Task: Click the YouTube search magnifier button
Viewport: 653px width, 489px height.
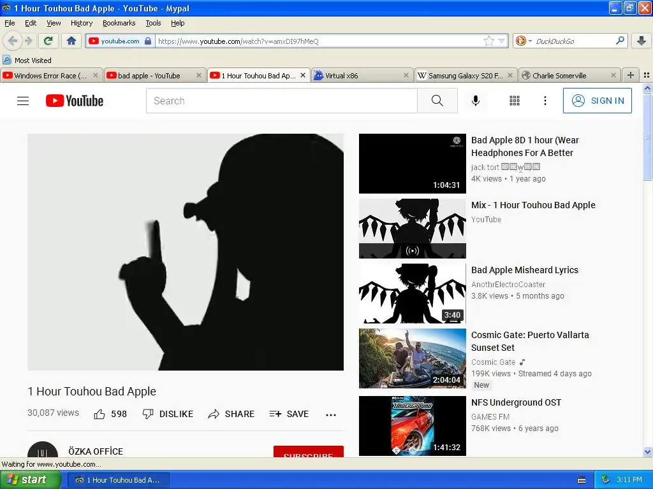Action: tap(437, 101)
